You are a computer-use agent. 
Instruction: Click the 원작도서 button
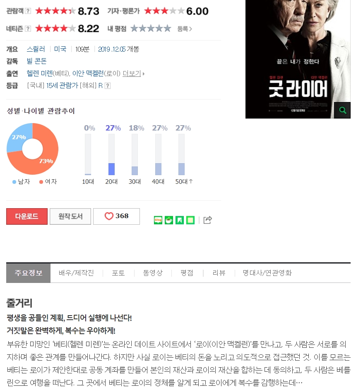(x=70, y=216)
